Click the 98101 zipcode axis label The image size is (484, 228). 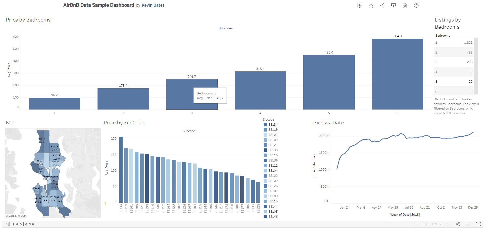coord(132,208)
